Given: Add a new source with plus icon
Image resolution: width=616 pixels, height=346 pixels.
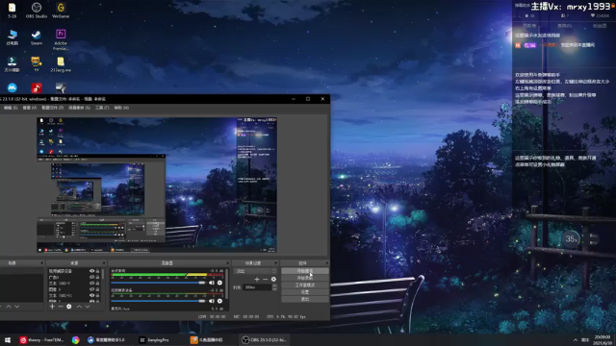Looking at the screenshot, I should click(x=52, y=307).
